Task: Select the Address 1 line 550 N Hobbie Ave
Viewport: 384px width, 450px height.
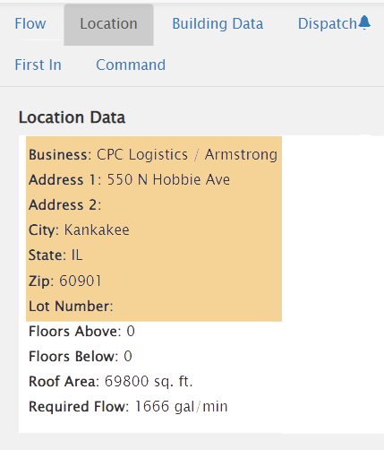Action: coord(129,180)
